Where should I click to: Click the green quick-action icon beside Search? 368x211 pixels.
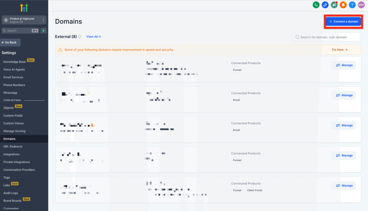[x=43, y=31]
